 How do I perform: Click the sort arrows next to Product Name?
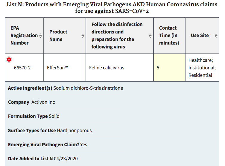click(83, 36)
